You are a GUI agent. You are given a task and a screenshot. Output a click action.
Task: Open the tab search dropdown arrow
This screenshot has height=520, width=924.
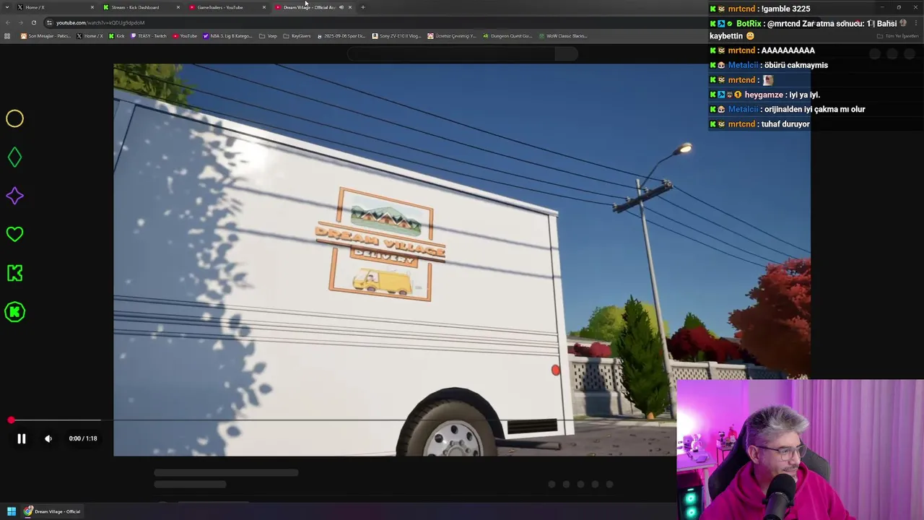point(6,7)
